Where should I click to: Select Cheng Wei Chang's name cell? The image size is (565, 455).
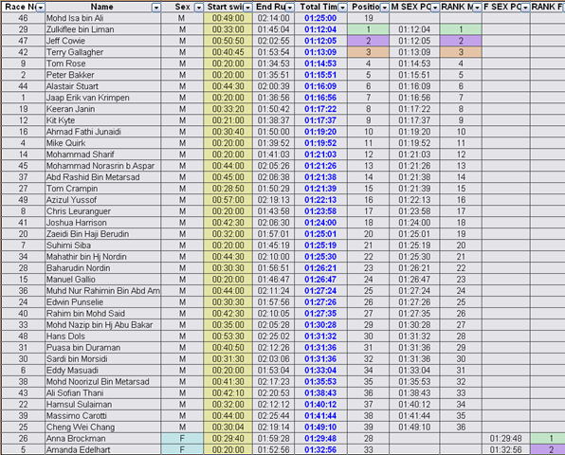102,428
